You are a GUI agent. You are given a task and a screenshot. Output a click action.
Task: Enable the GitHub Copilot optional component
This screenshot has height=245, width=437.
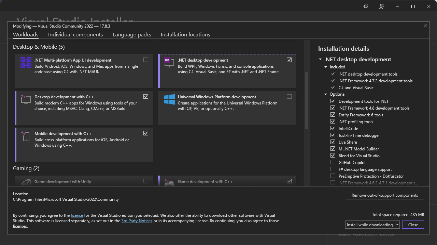tap(333, 162)
